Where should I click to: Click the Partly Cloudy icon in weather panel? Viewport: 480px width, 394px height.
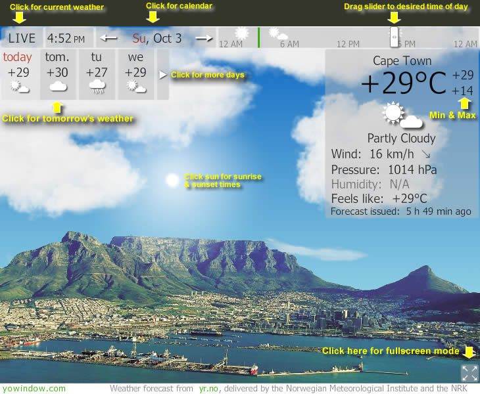(x=402, y=115)
